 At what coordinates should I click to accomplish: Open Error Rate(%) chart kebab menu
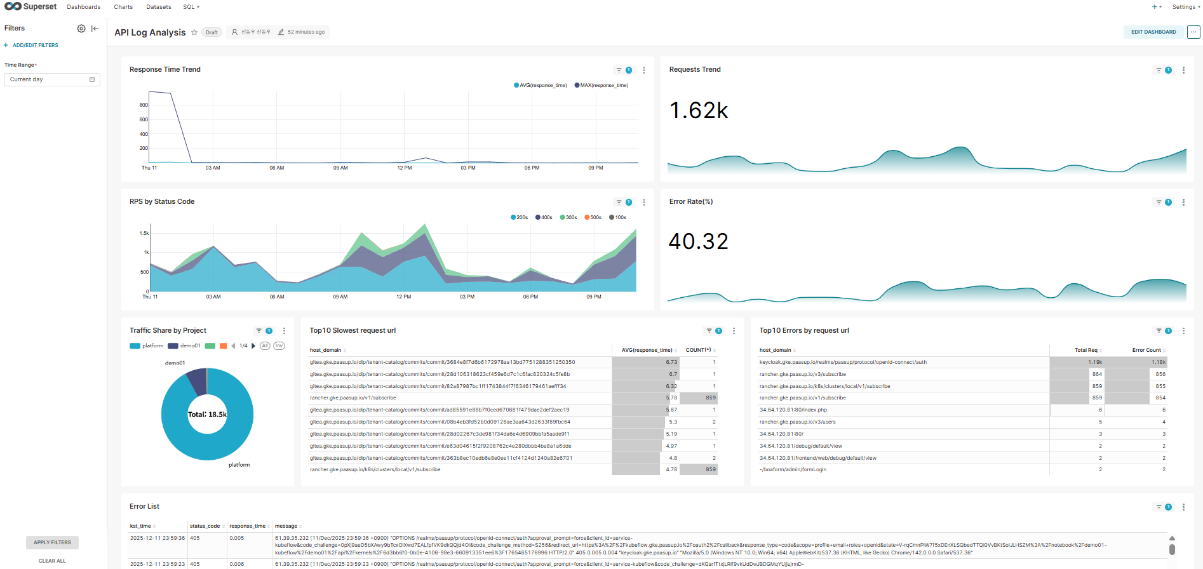(1183, 203)
